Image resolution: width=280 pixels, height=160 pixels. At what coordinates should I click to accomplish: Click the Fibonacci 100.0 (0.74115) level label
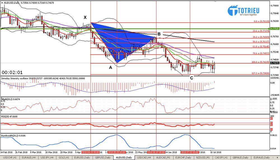click(260, 62)
